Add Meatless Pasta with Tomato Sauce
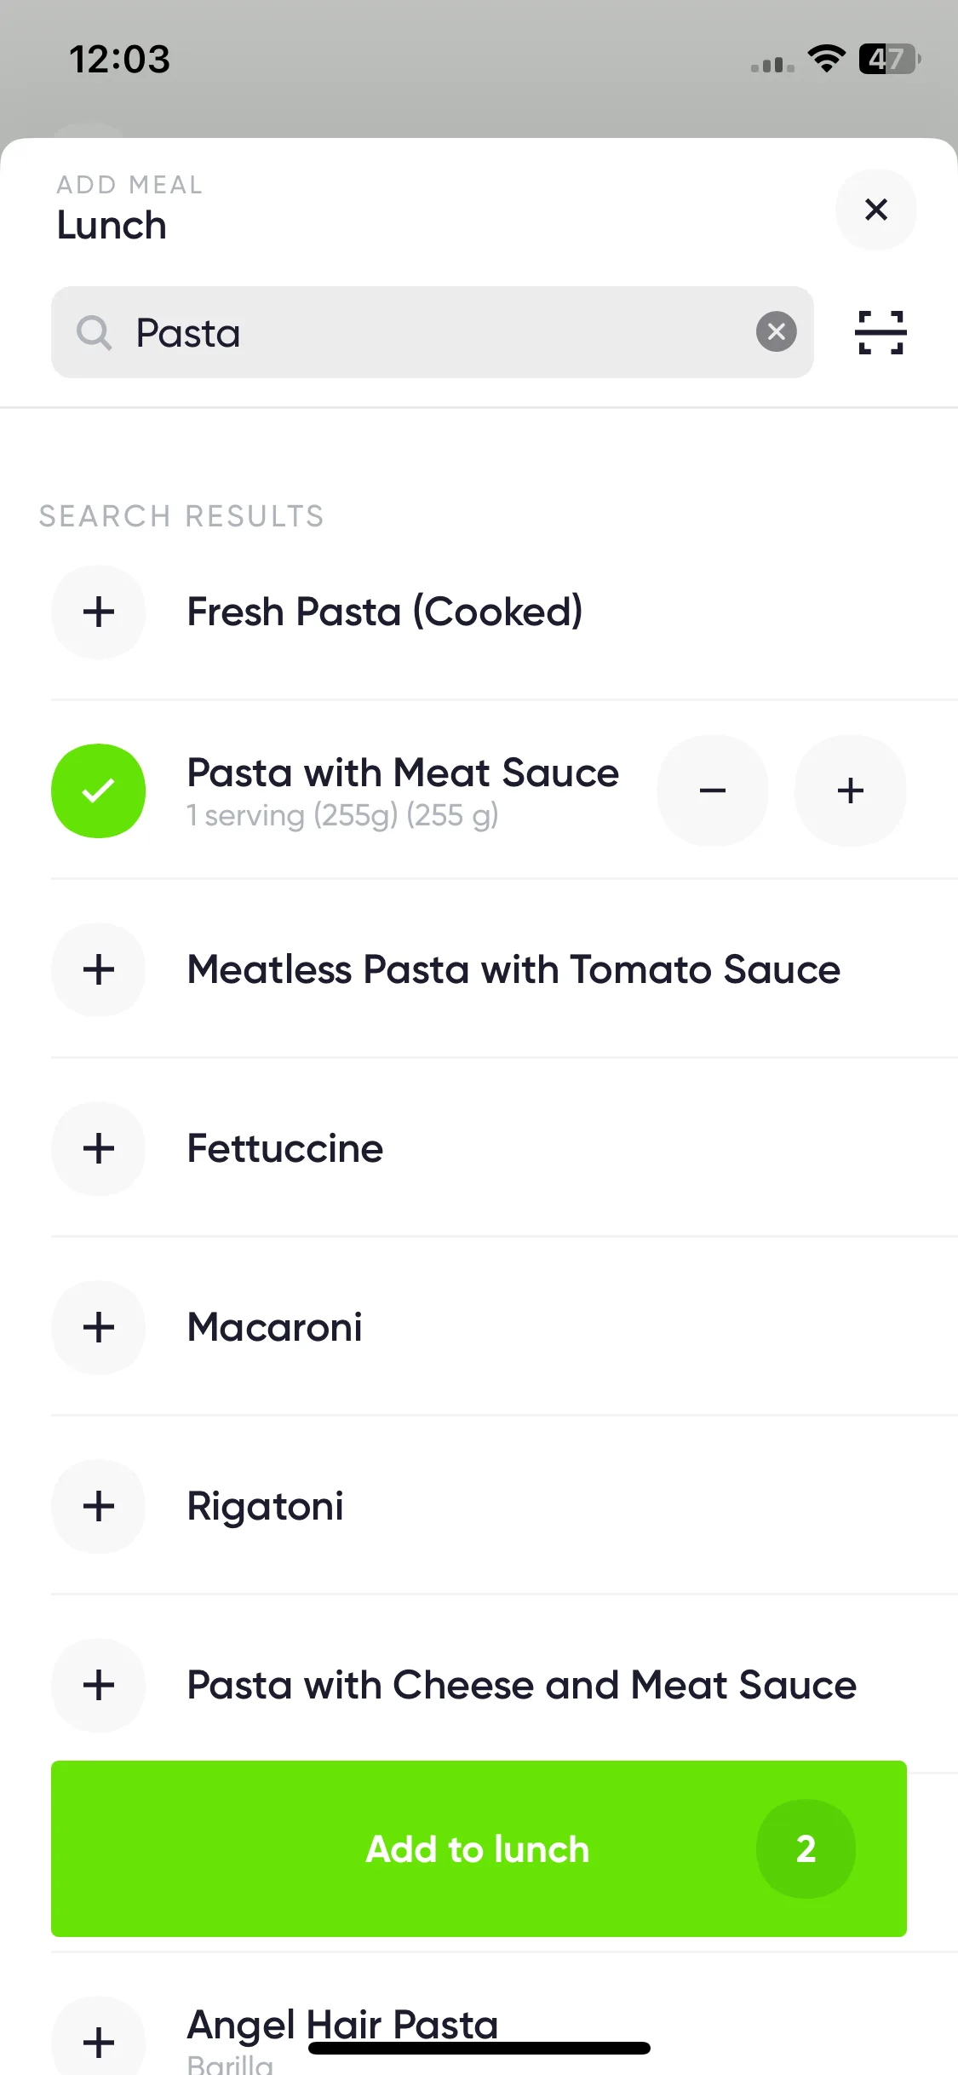The image size is (958, 2075). tap(99, 969)
